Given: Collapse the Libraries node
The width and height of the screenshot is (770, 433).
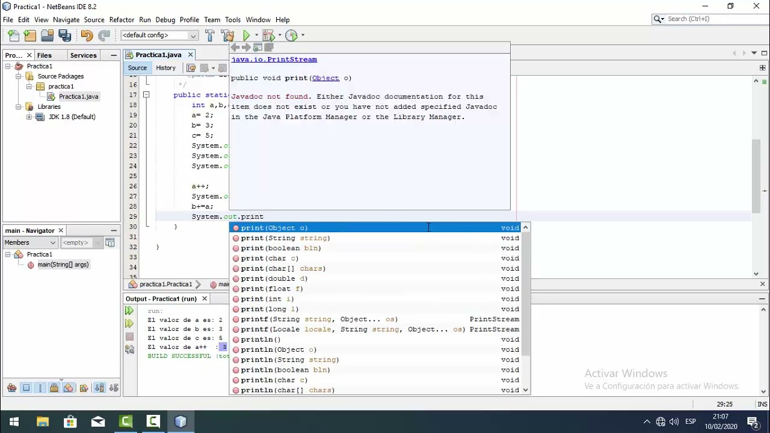Looking at the screenshot, I should click(x=19, y=106).
